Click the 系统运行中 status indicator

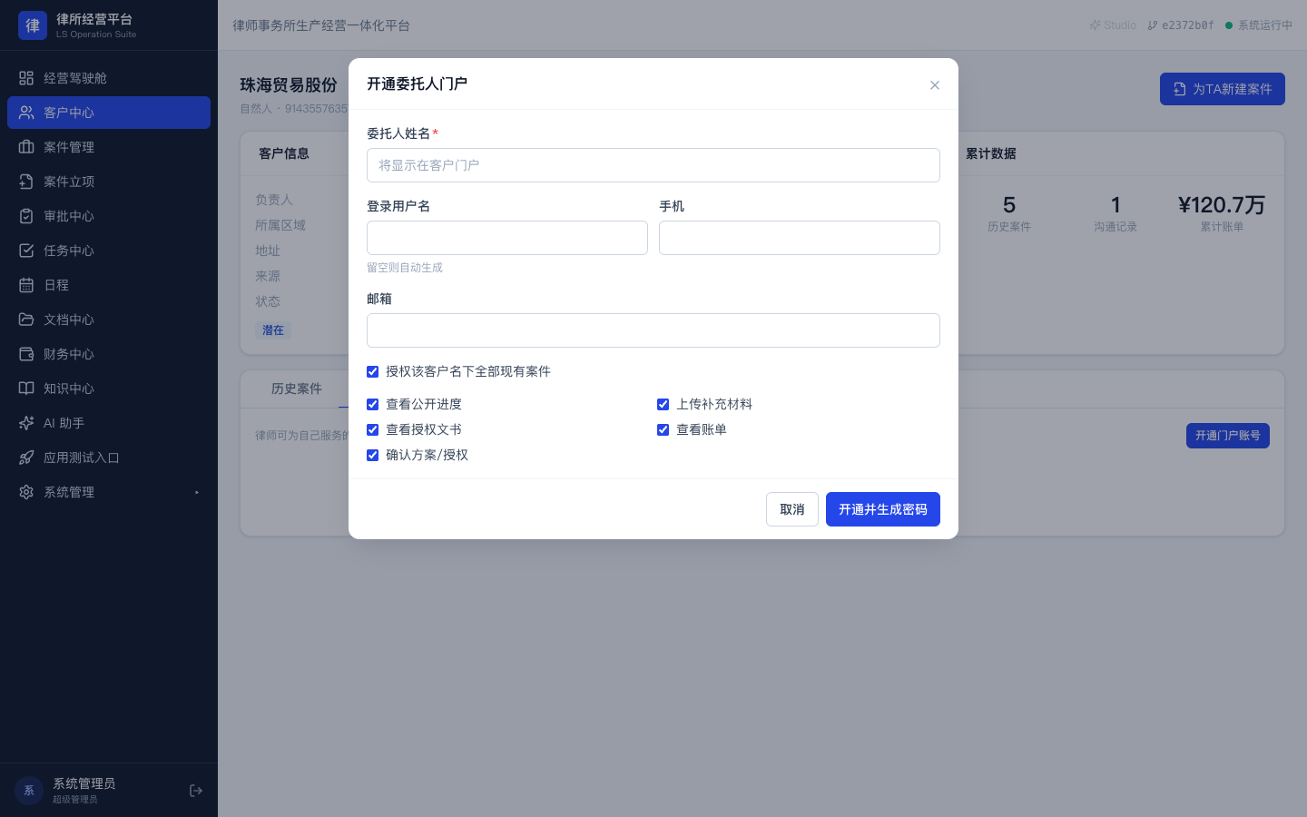[1259, 25]
